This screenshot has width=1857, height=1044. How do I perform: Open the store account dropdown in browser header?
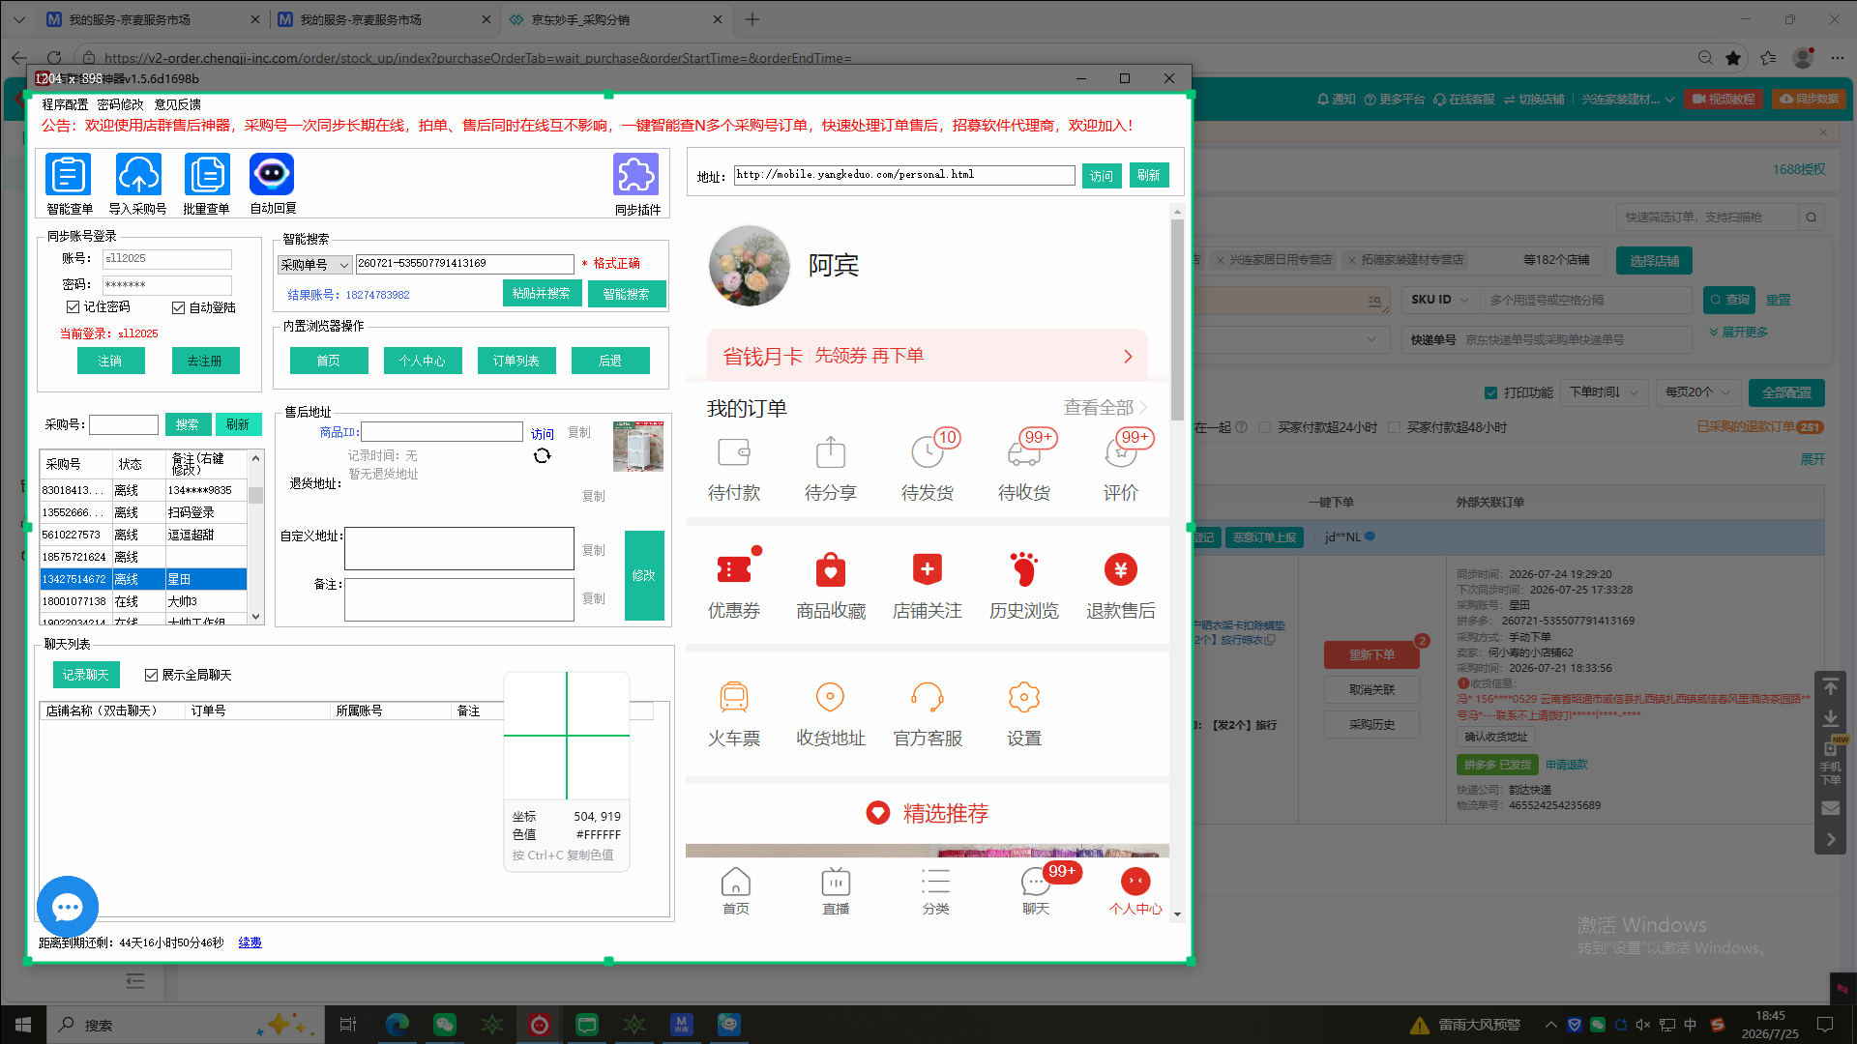coord(1628,99)
